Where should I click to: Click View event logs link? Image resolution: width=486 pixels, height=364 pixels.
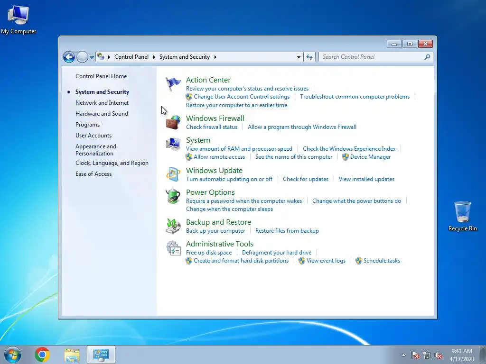click(x=326, y=261)
